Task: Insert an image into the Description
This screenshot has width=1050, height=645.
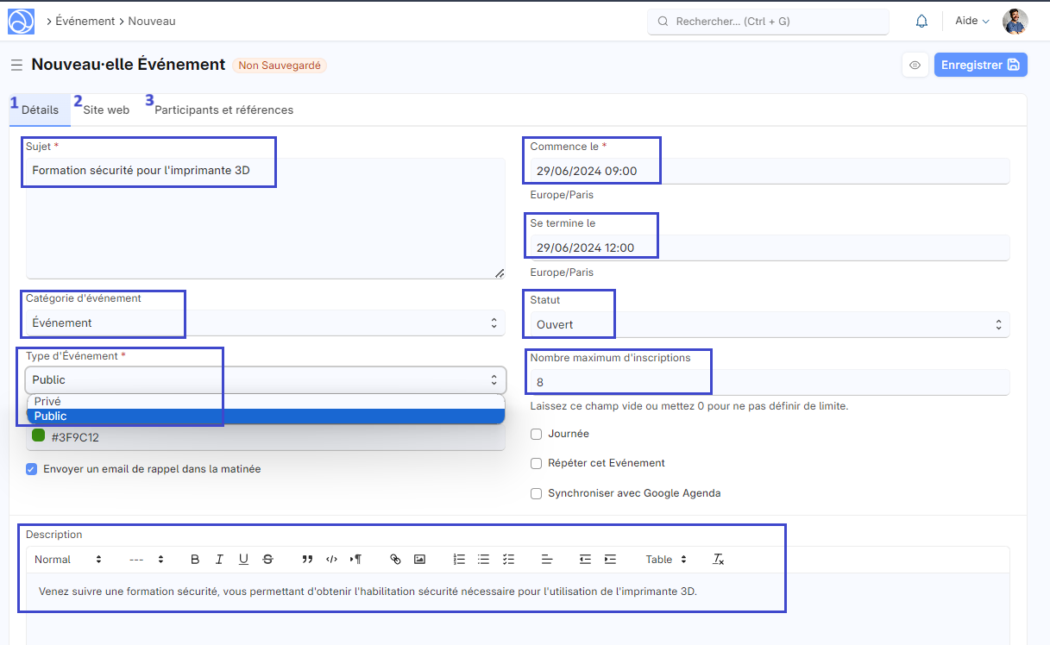Action: (x=419, y=560)
